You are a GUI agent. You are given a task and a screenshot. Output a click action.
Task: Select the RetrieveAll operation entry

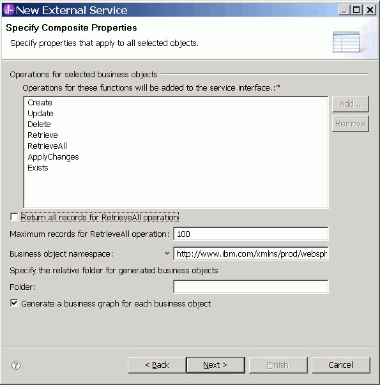[x=47, y=146]
